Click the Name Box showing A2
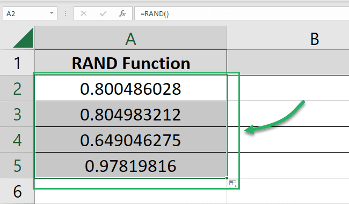This screenshot has width=349, height=204. tap(30, 13)
